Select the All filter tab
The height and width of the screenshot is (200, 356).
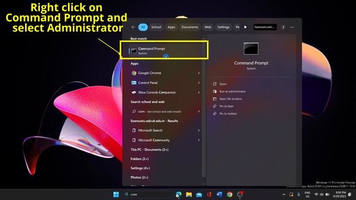tap(143, 27)
